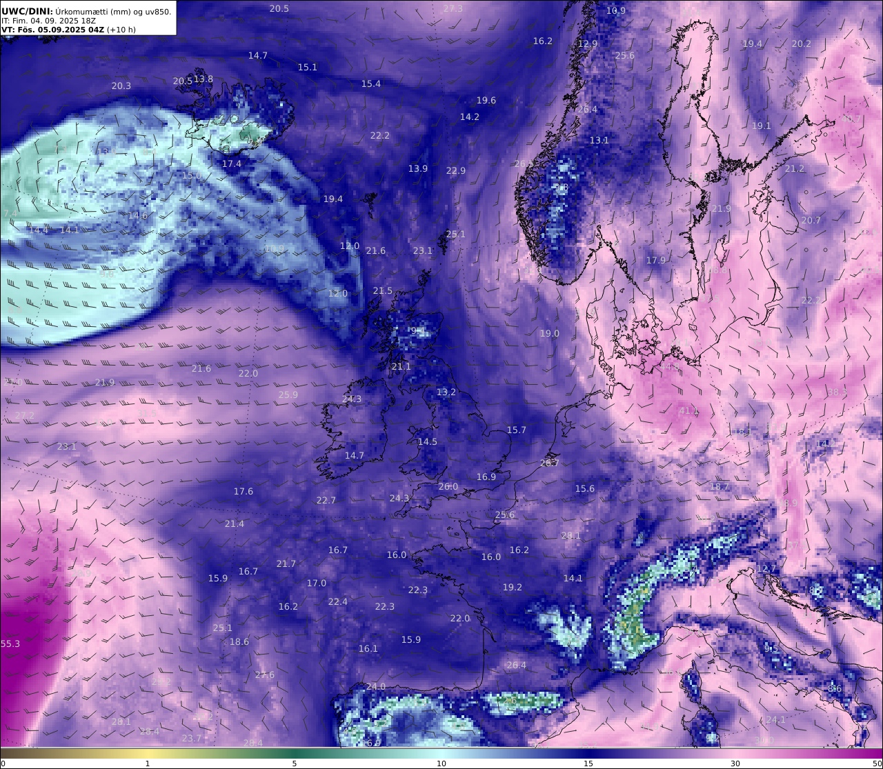Click the map value '12.9'
The image size is (883, 769).
point(588,44)
